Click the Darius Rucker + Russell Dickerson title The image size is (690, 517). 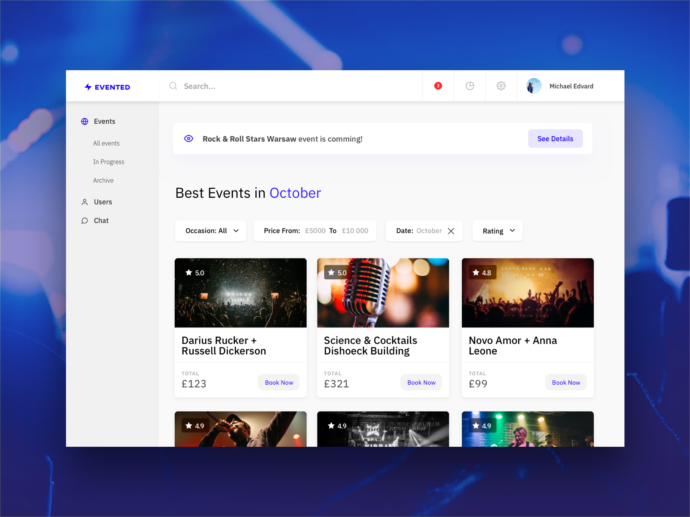pos(224,346)
